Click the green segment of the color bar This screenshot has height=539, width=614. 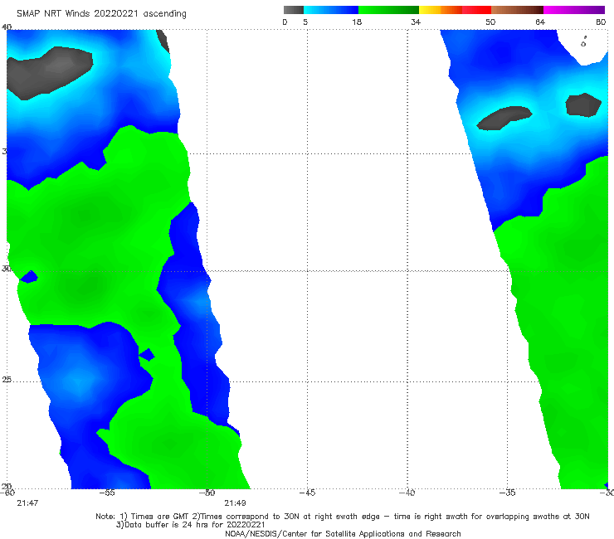(x=388, y=10)
